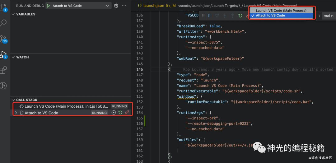Open the Run and Debug activity icon
336x163 pixels.
coord(3,54)
